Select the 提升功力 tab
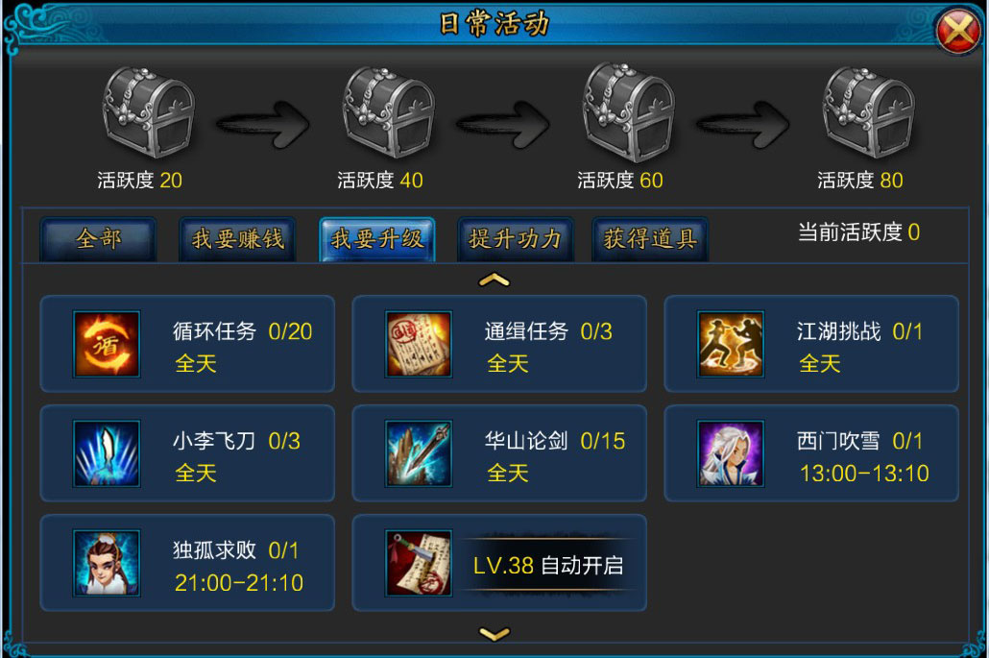 point(516,239)
